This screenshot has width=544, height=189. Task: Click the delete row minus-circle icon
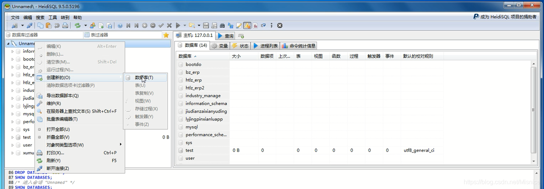153,26
